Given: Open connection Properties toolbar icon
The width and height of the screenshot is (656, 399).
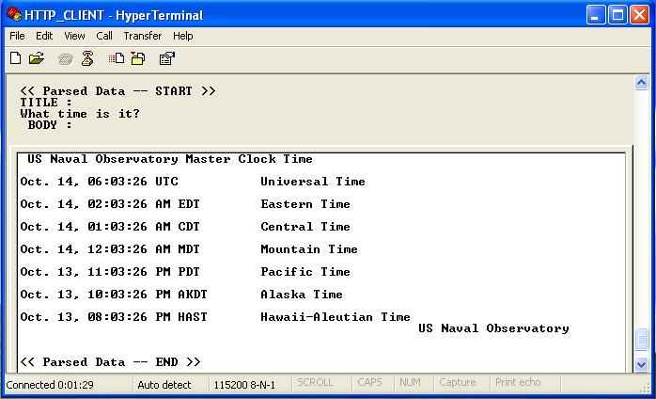Looking at the screenshot, I should 167,58.
